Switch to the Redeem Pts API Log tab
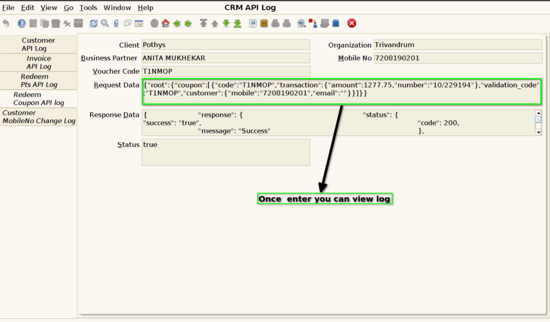This screenshot has width=550, height=322. point(38,80)
